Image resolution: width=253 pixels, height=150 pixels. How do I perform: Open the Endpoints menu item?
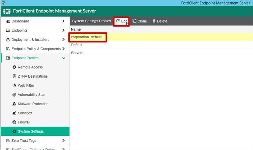coord(19,30)
